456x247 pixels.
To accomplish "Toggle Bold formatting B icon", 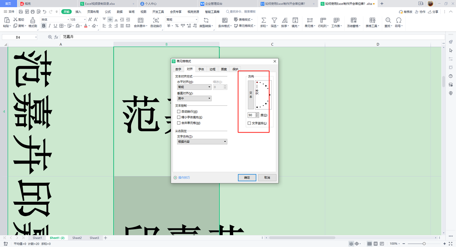I will point(44,26).
